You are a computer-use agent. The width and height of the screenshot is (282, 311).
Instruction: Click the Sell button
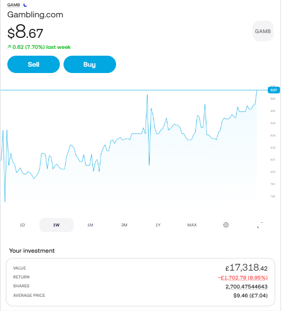click(x=34, y=65)
